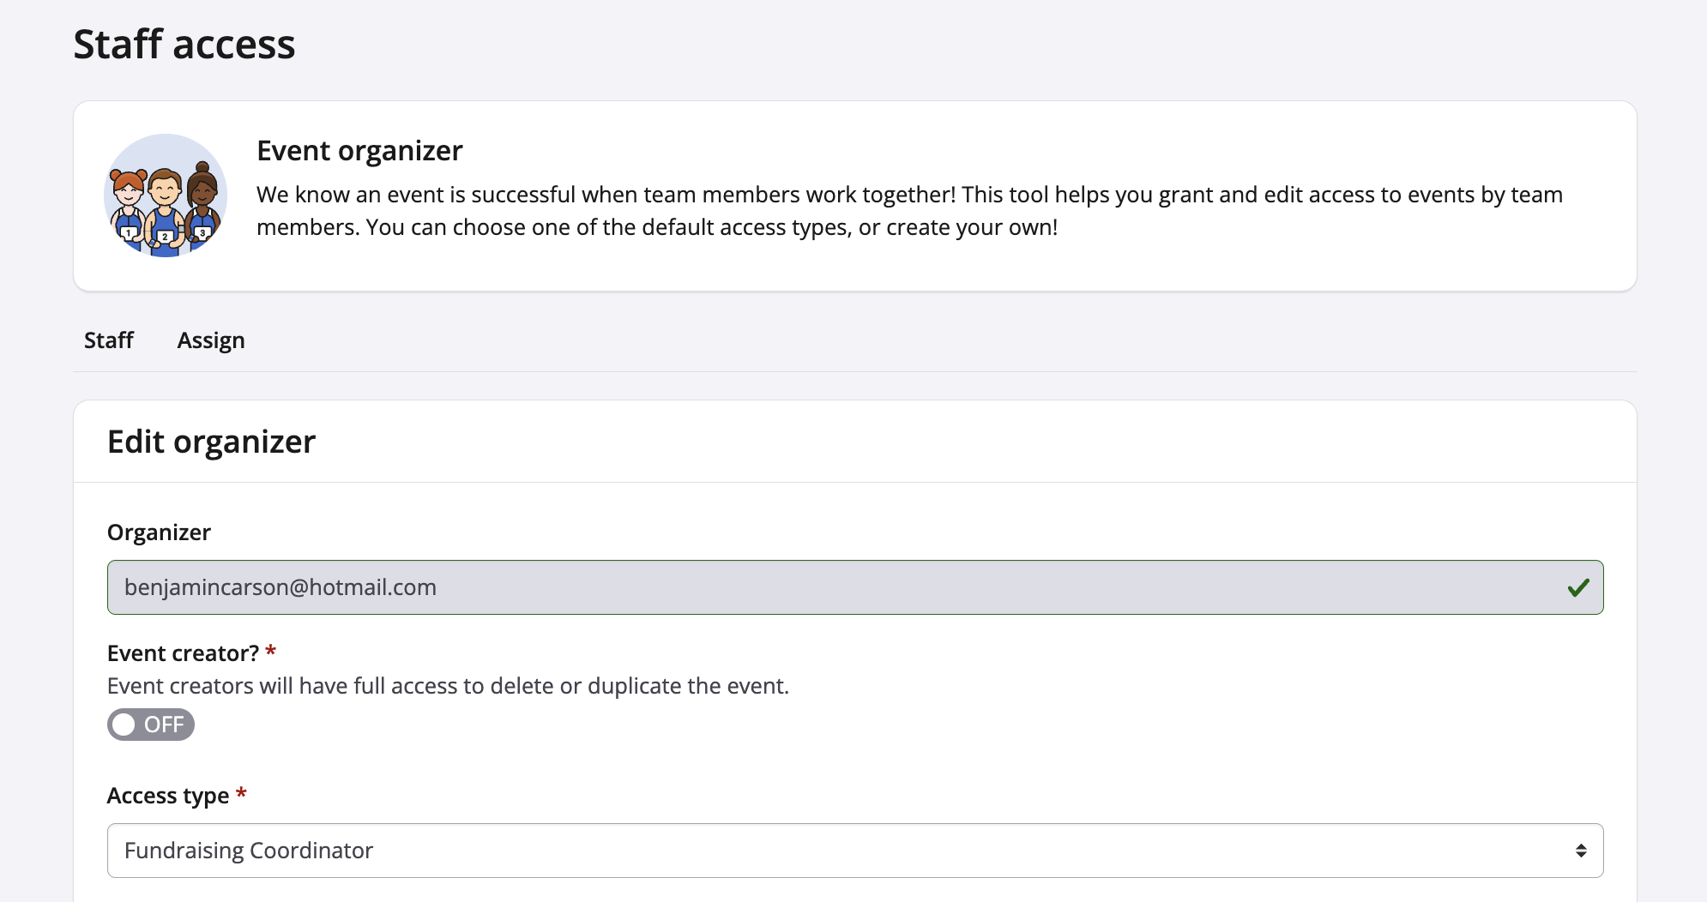Click the red asterisk beside Access type
The height and width of the screenshot is (902, 1707).
[x=242, y=794]
